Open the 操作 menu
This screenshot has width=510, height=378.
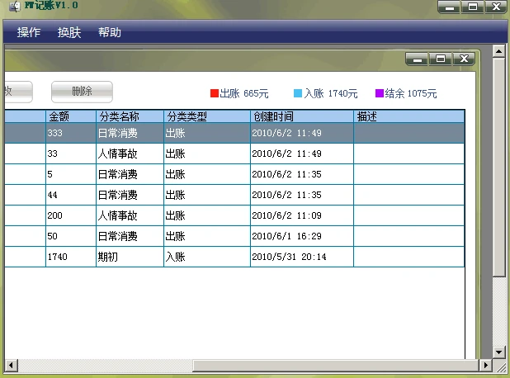(x=29, y=32)
